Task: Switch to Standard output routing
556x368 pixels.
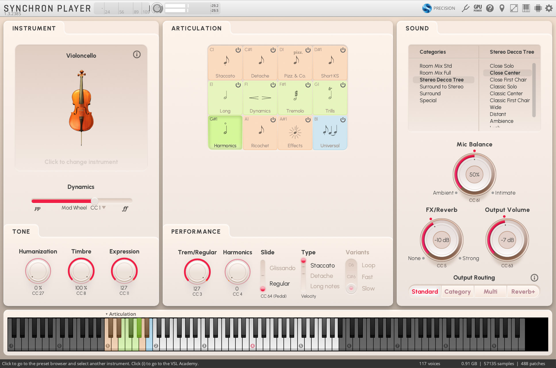Action: tap(425, 292)
